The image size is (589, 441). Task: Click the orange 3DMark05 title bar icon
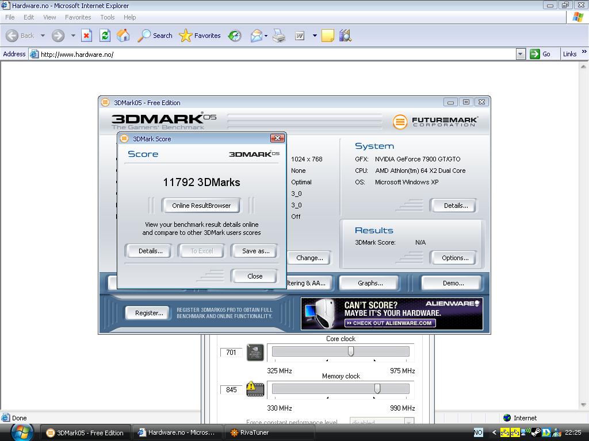(105, 102)
